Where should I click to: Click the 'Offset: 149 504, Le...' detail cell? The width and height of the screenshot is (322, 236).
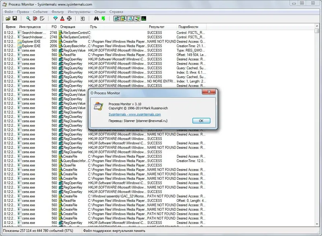191,55
